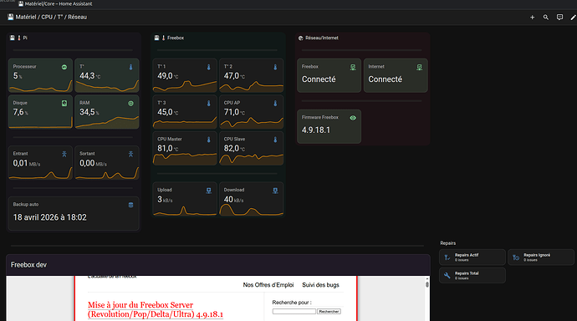Click thermometer icon on T° 1 card

pyautogui.click(x=209, y=67)
